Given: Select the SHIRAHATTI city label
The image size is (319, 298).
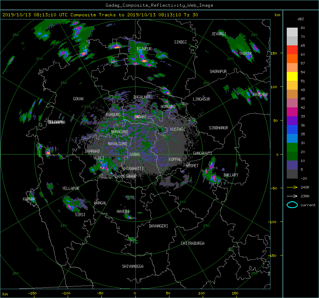Looking at the screenshot, I should (133, 169).
